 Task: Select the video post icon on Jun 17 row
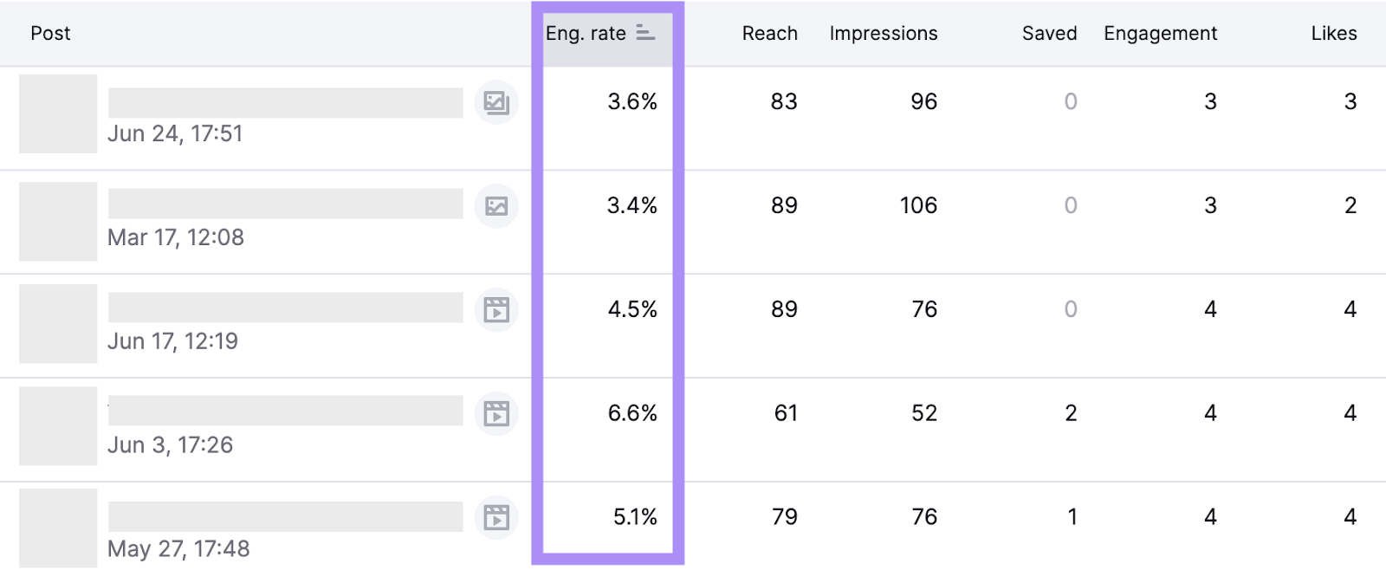click(496, 310)
